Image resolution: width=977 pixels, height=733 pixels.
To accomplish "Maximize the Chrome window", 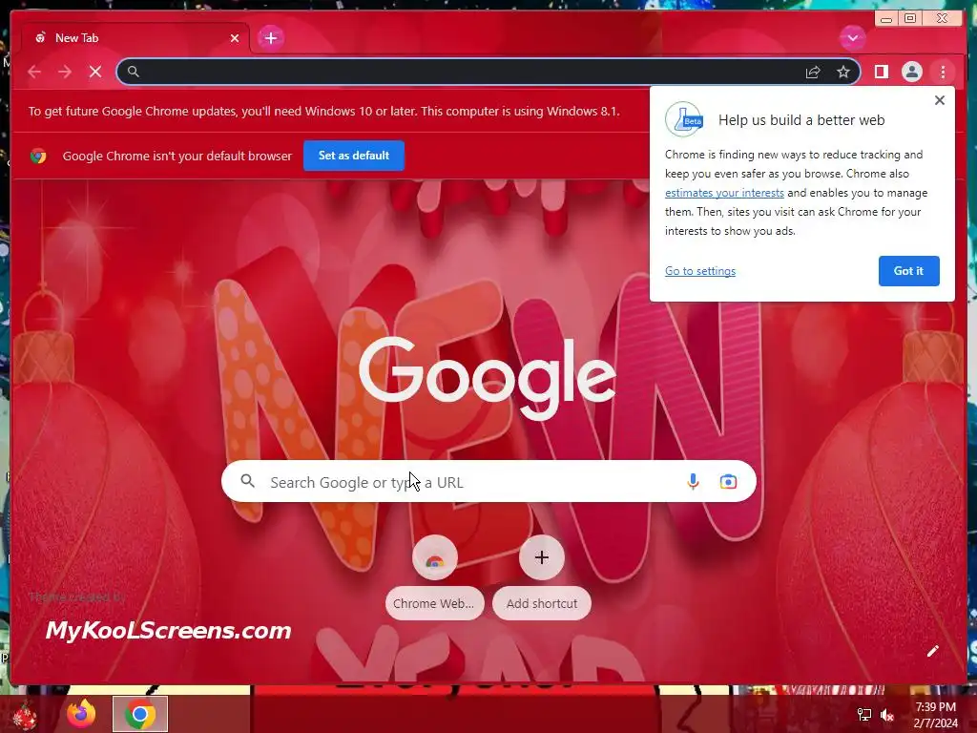I will coord(910,19).
